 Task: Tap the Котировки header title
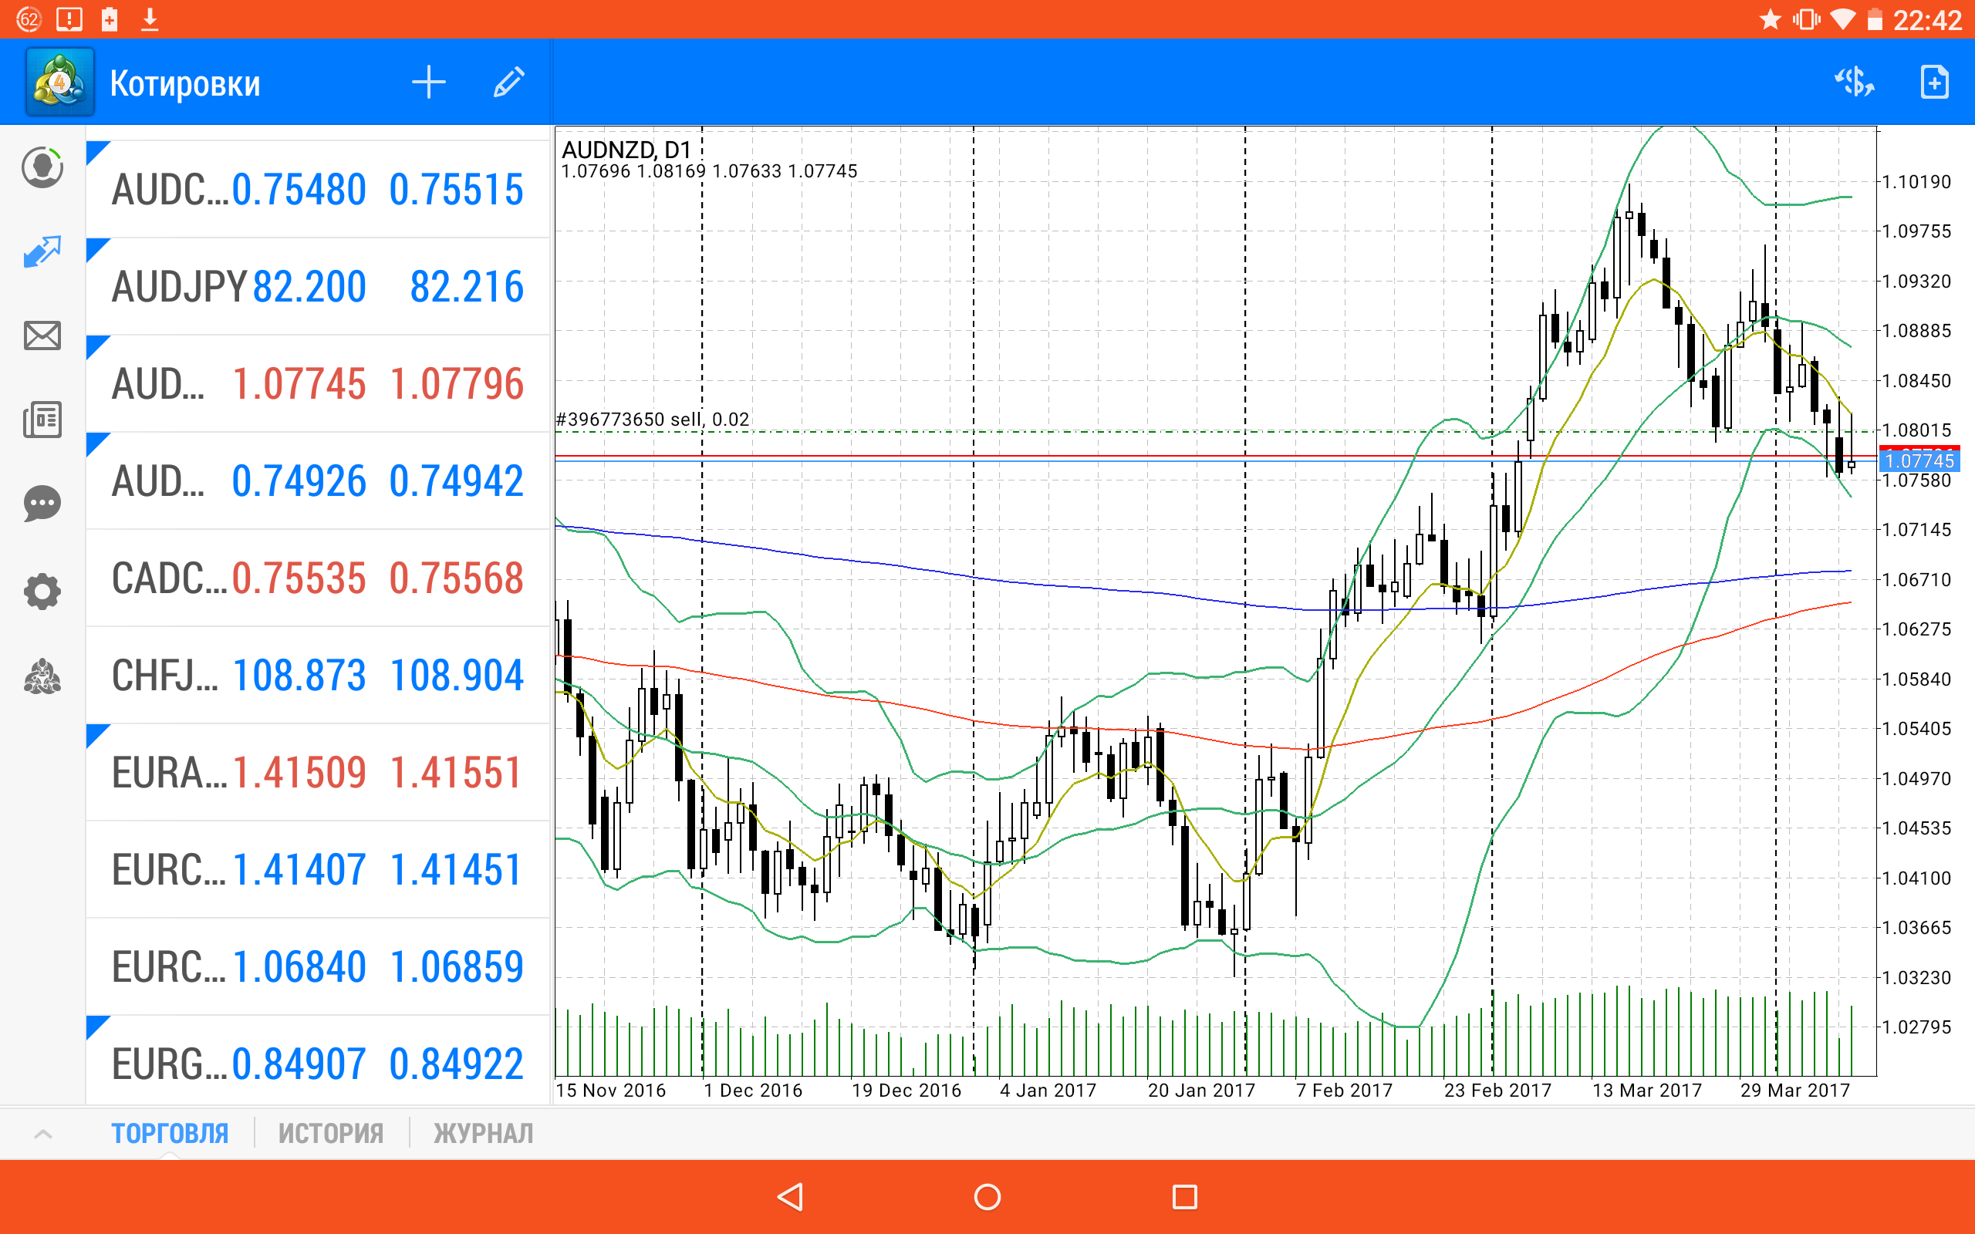[185, 83]
